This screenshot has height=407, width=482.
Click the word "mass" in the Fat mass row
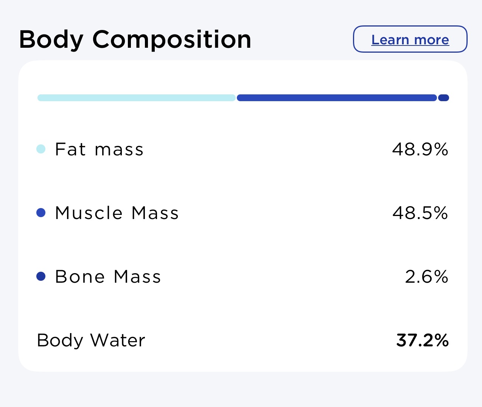(x=119, y=150)
